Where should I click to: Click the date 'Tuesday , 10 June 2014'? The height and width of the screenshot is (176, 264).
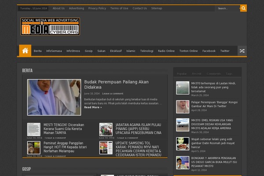pyautogui.click(x=33, y=8)
